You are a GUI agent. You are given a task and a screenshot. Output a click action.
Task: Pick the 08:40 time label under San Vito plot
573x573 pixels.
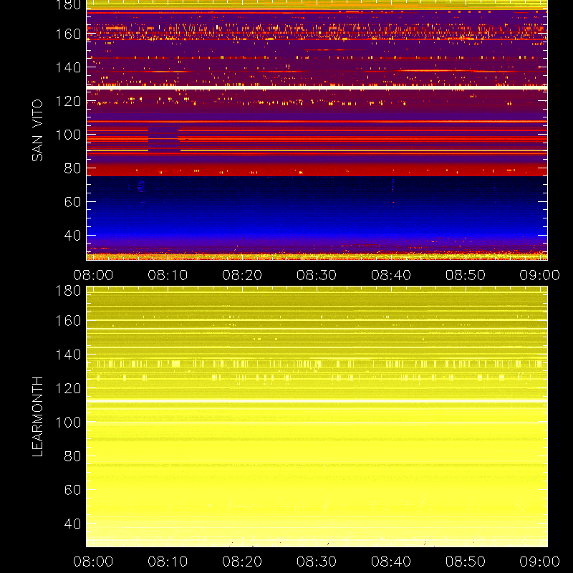(391, 275)
